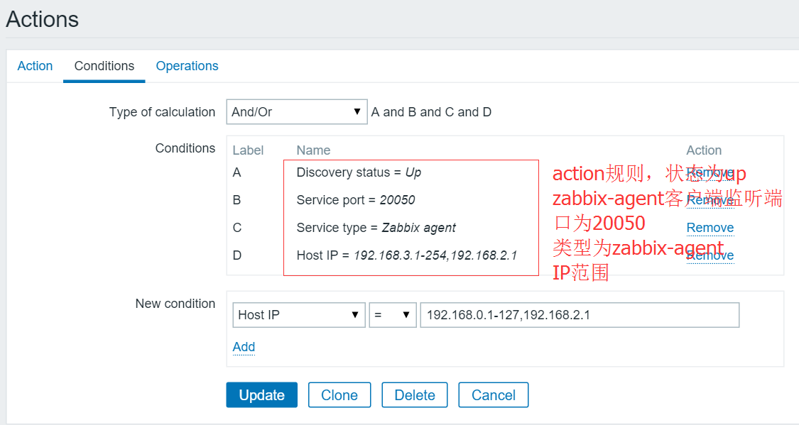Select the Service port = 20050 condition row
This screenshot has width=799, height=425.
tap(355, 199)
